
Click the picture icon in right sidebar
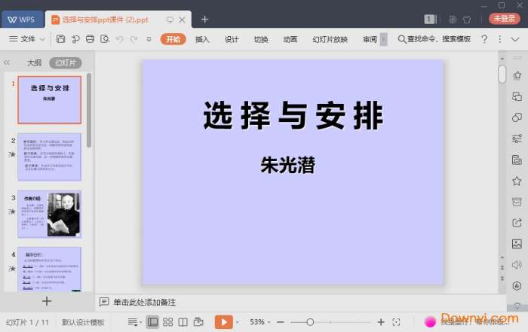tap(517, 244)
